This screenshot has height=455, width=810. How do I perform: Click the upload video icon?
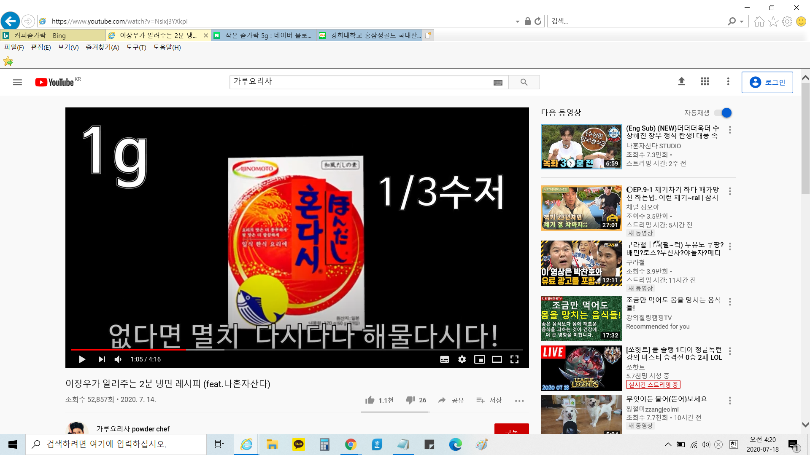(x=681, y=81)
